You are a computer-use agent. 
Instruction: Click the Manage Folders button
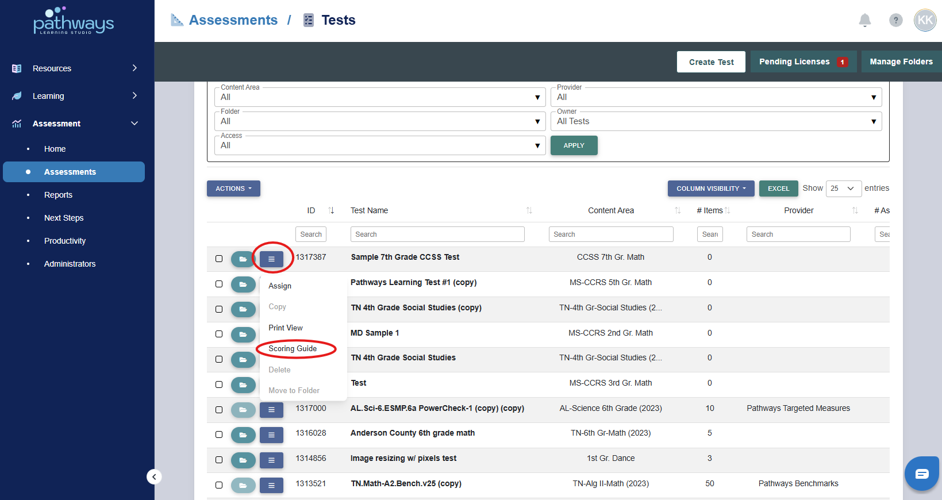coord(901,61)
